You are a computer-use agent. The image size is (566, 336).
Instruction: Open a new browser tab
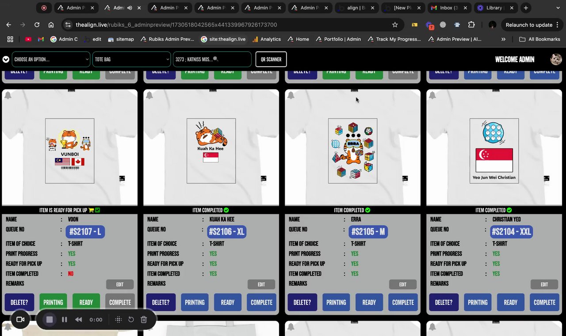(526, 8)
